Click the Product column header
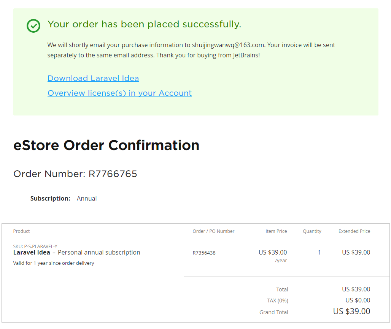This screenshot has height=329, width=391. point(21,231)
